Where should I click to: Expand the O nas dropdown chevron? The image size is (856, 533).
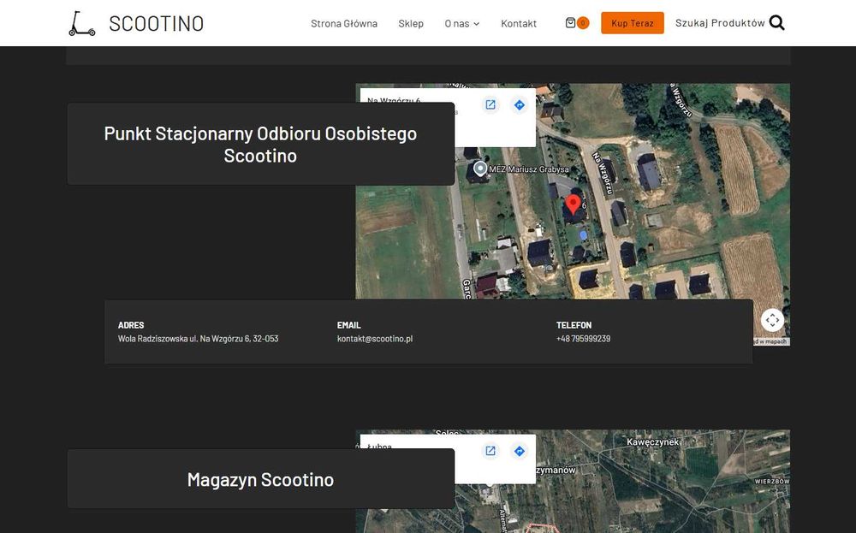click(x=476, y=24)
